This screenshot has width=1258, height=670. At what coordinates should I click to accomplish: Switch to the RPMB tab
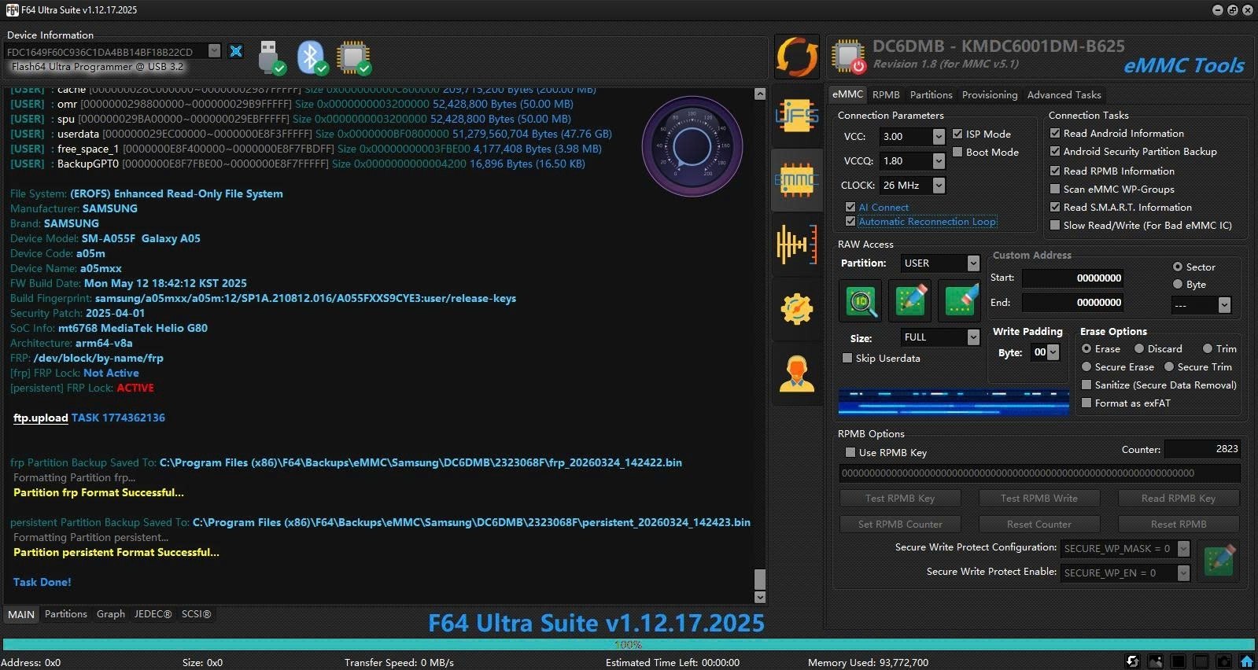pyautogui.click(x=886, y=94)
